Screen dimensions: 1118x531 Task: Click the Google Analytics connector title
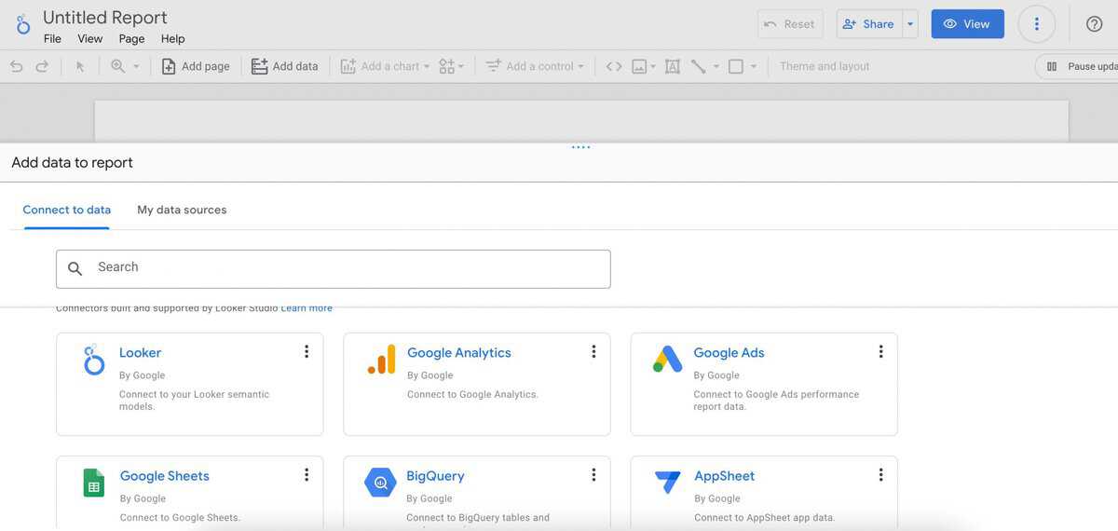(x=459, y=352)
